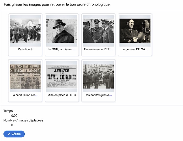Click the "Temps" label

click(x=8, y=111)
